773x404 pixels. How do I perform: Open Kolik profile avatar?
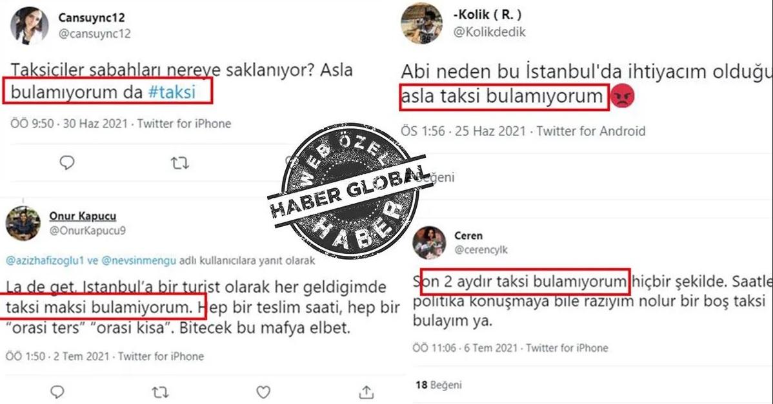421,23
